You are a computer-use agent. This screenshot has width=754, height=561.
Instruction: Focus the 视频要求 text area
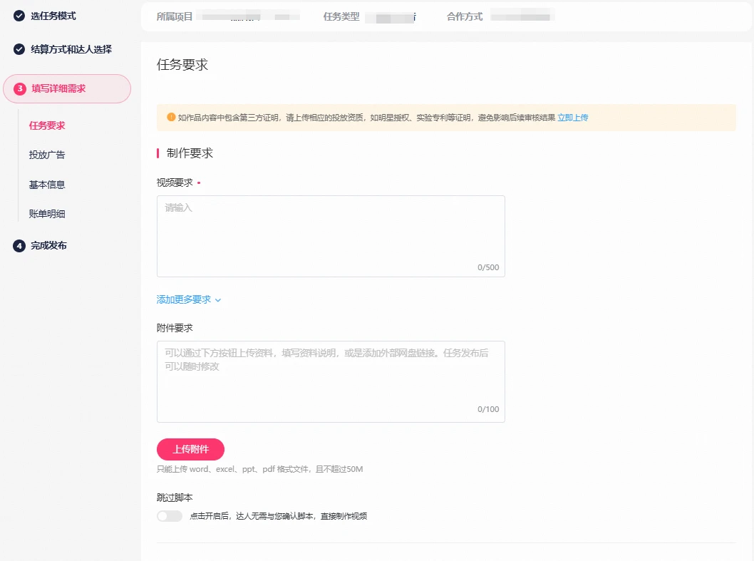click(331, 235)
